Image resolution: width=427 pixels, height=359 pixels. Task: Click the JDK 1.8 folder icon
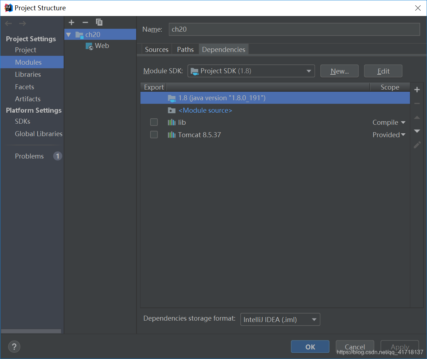point(172,98)
